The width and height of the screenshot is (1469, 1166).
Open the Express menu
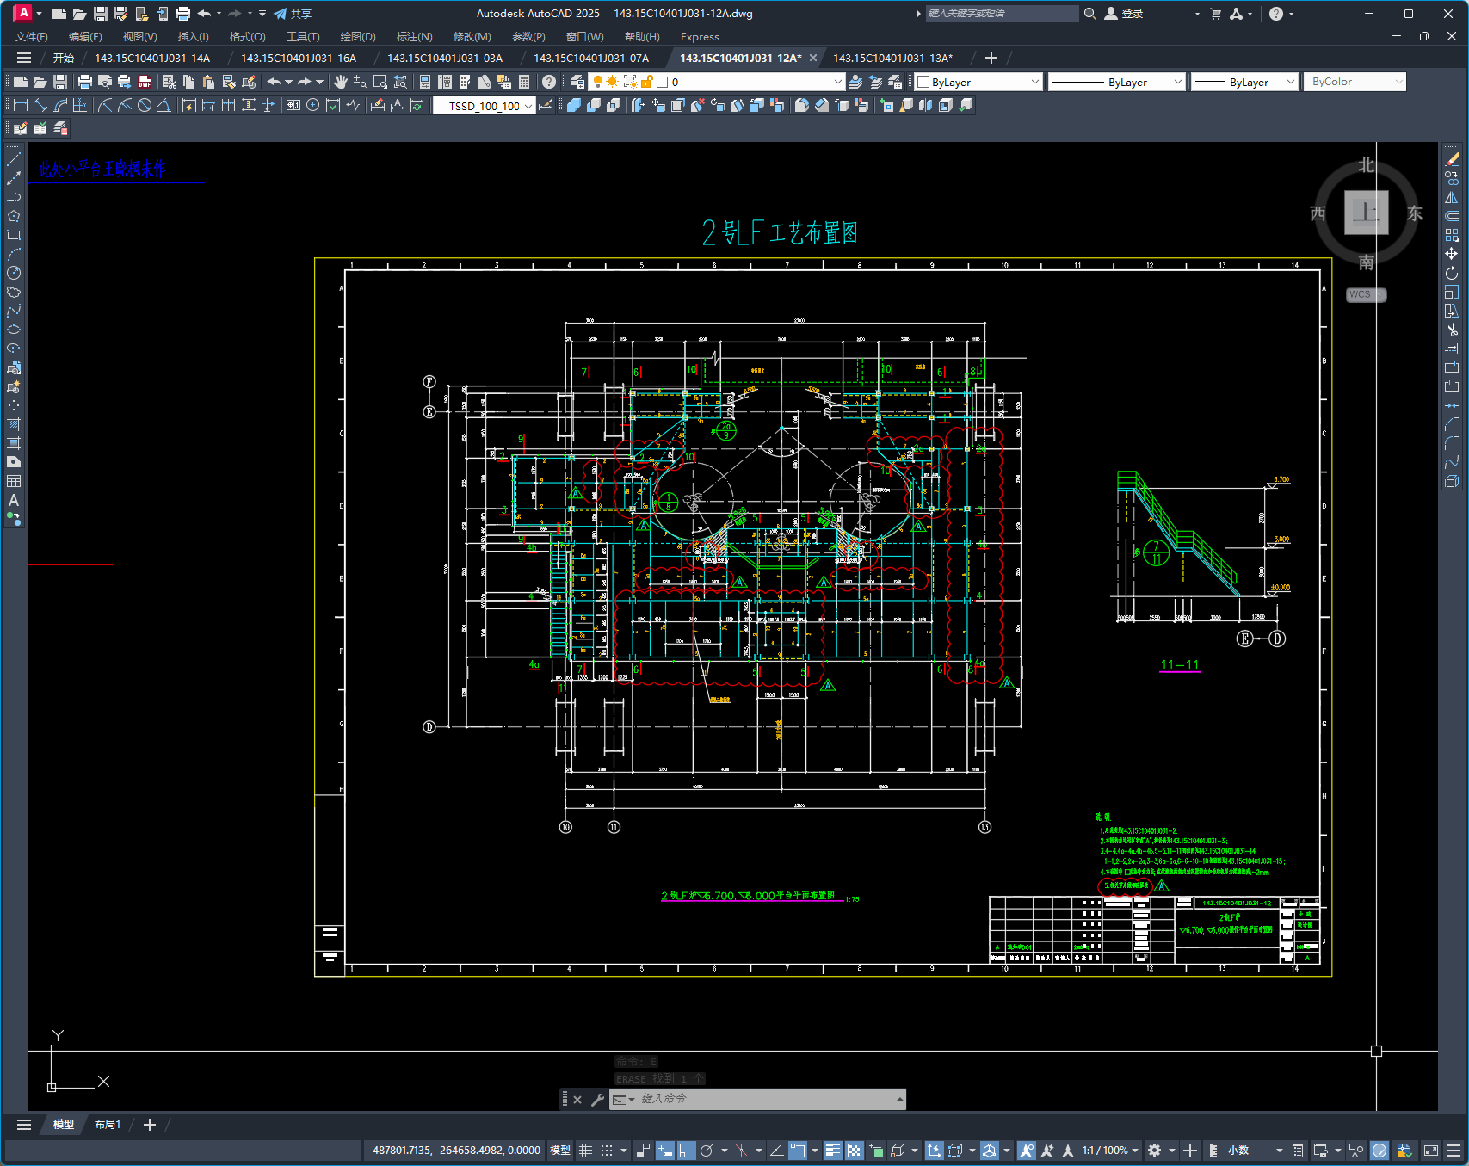click(x=700, y=37)
